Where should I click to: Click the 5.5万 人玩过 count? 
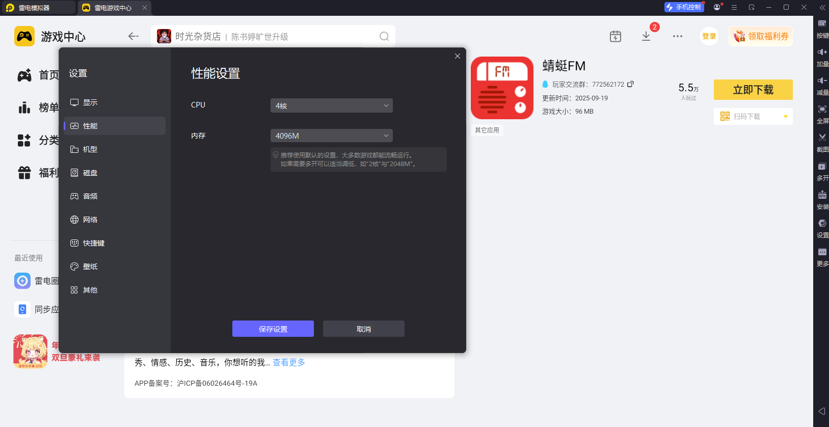688,91
